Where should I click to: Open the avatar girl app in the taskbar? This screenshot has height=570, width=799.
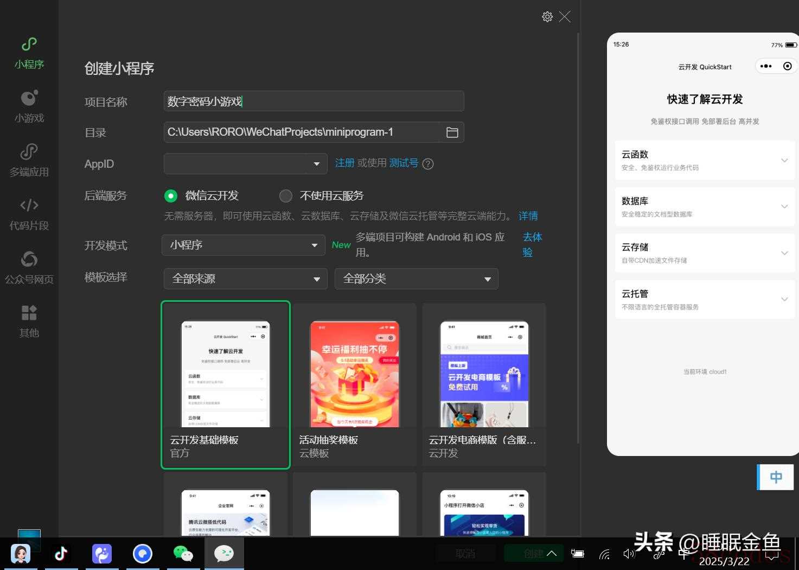point(21,553)
